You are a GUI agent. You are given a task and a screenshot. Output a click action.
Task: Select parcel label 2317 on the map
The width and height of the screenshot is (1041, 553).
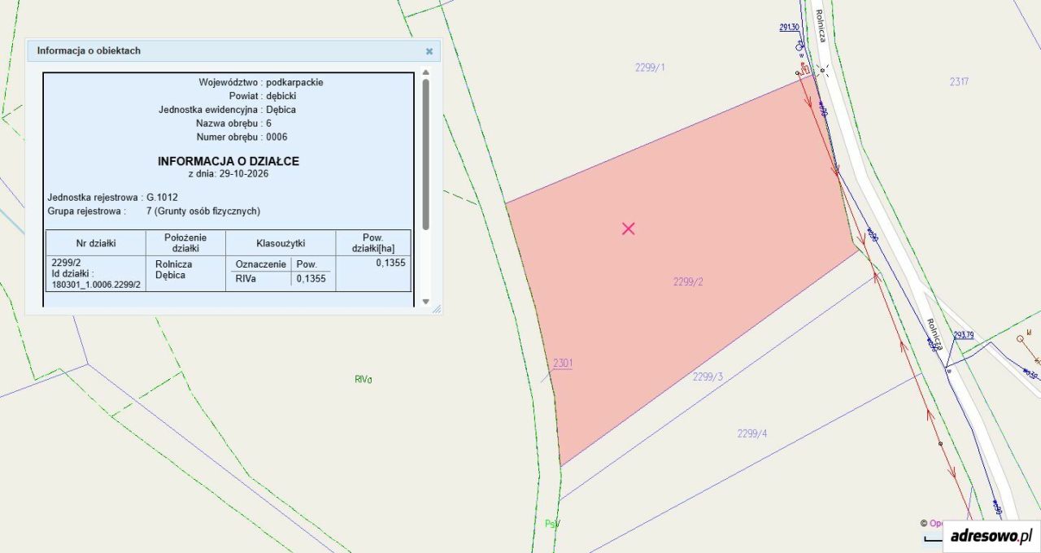tap(959, 81)
